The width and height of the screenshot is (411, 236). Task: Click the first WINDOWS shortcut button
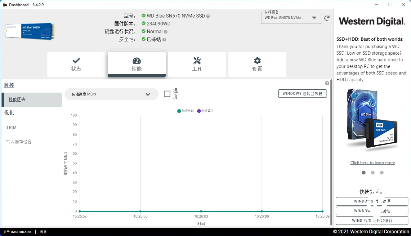tap(372, 201)
